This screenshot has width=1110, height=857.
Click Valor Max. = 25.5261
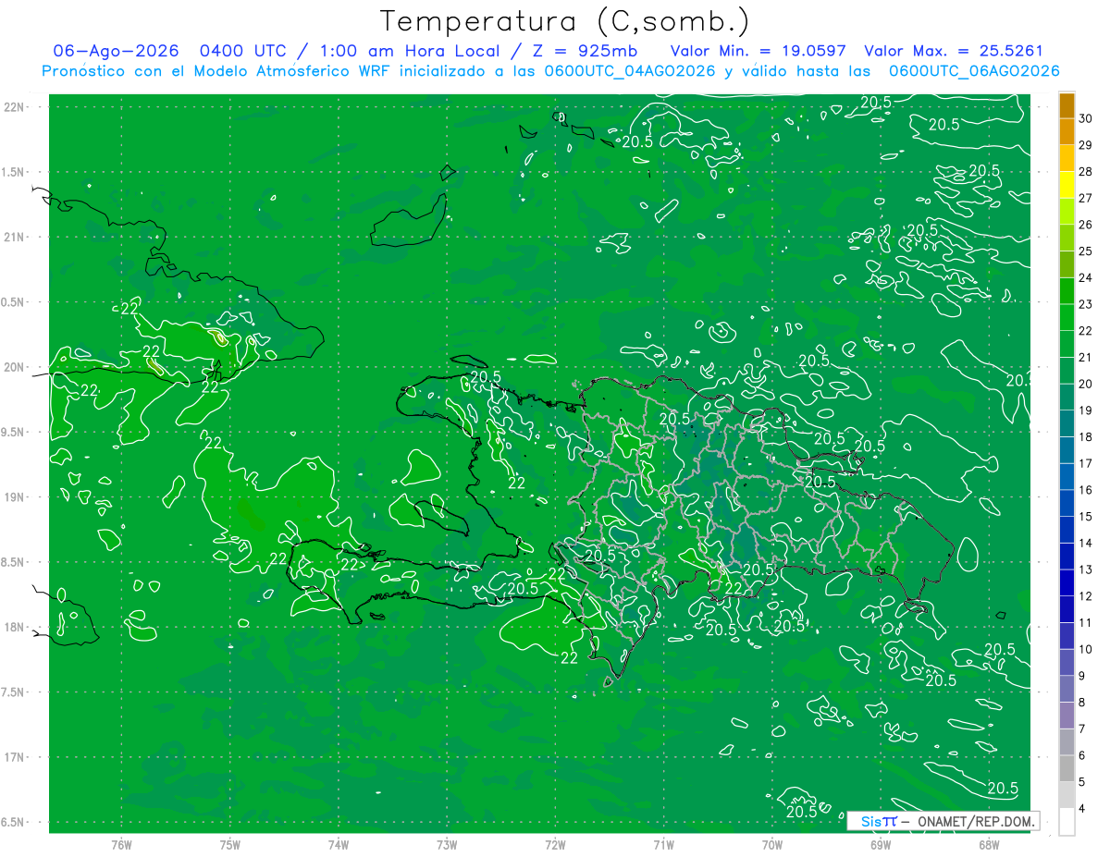(953, 51)
